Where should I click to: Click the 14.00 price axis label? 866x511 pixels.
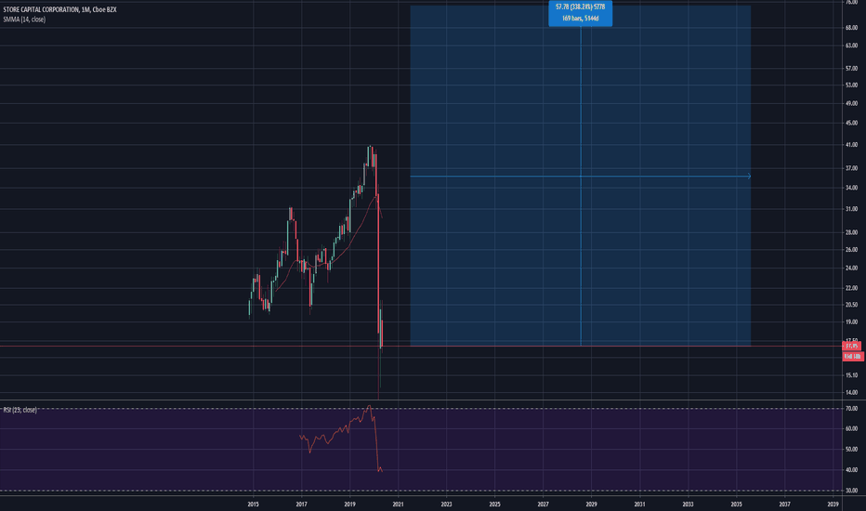tap(851, 393)
